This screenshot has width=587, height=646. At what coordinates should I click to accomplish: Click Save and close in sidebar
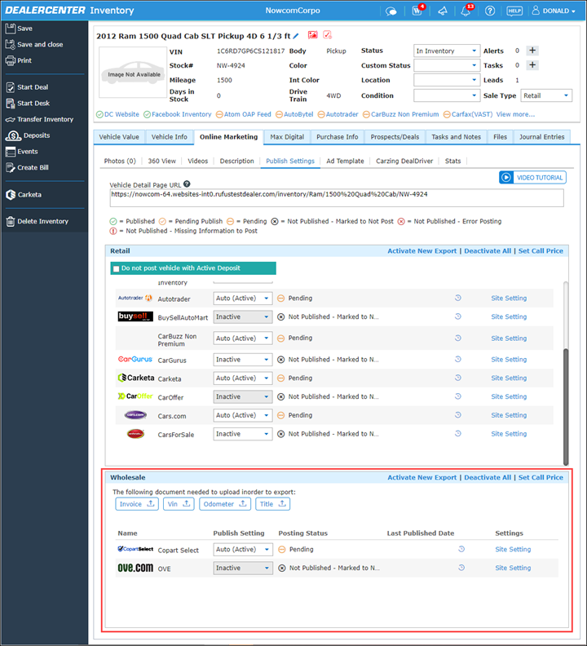click(x=34, y=45)
